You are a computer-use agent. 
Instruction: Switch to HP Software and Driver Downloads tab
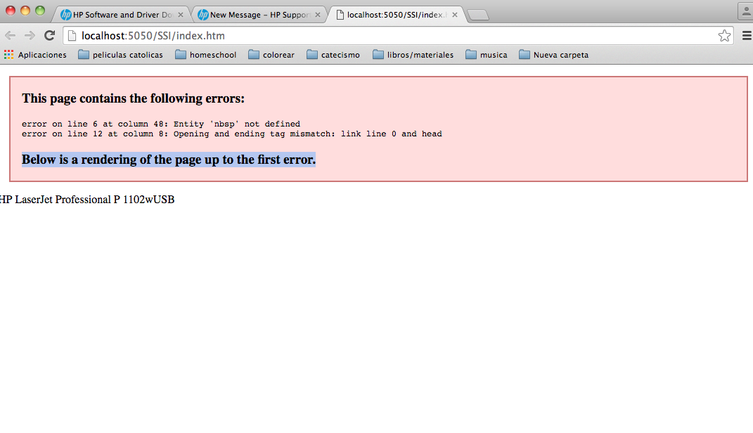click(122, 15)
